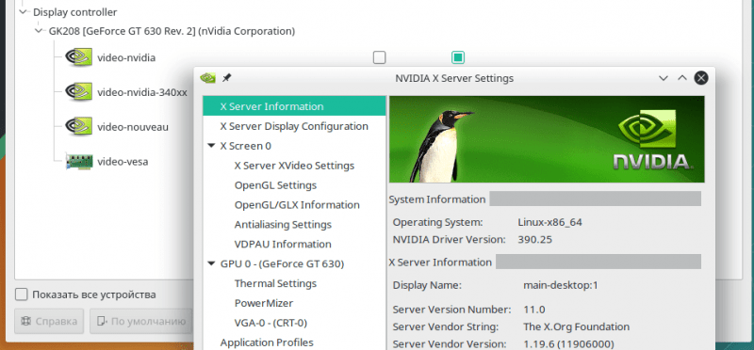Toggle the unchecked checkbox in video-nvidia row
Viewport: 754px width, 350px height.
380,57
